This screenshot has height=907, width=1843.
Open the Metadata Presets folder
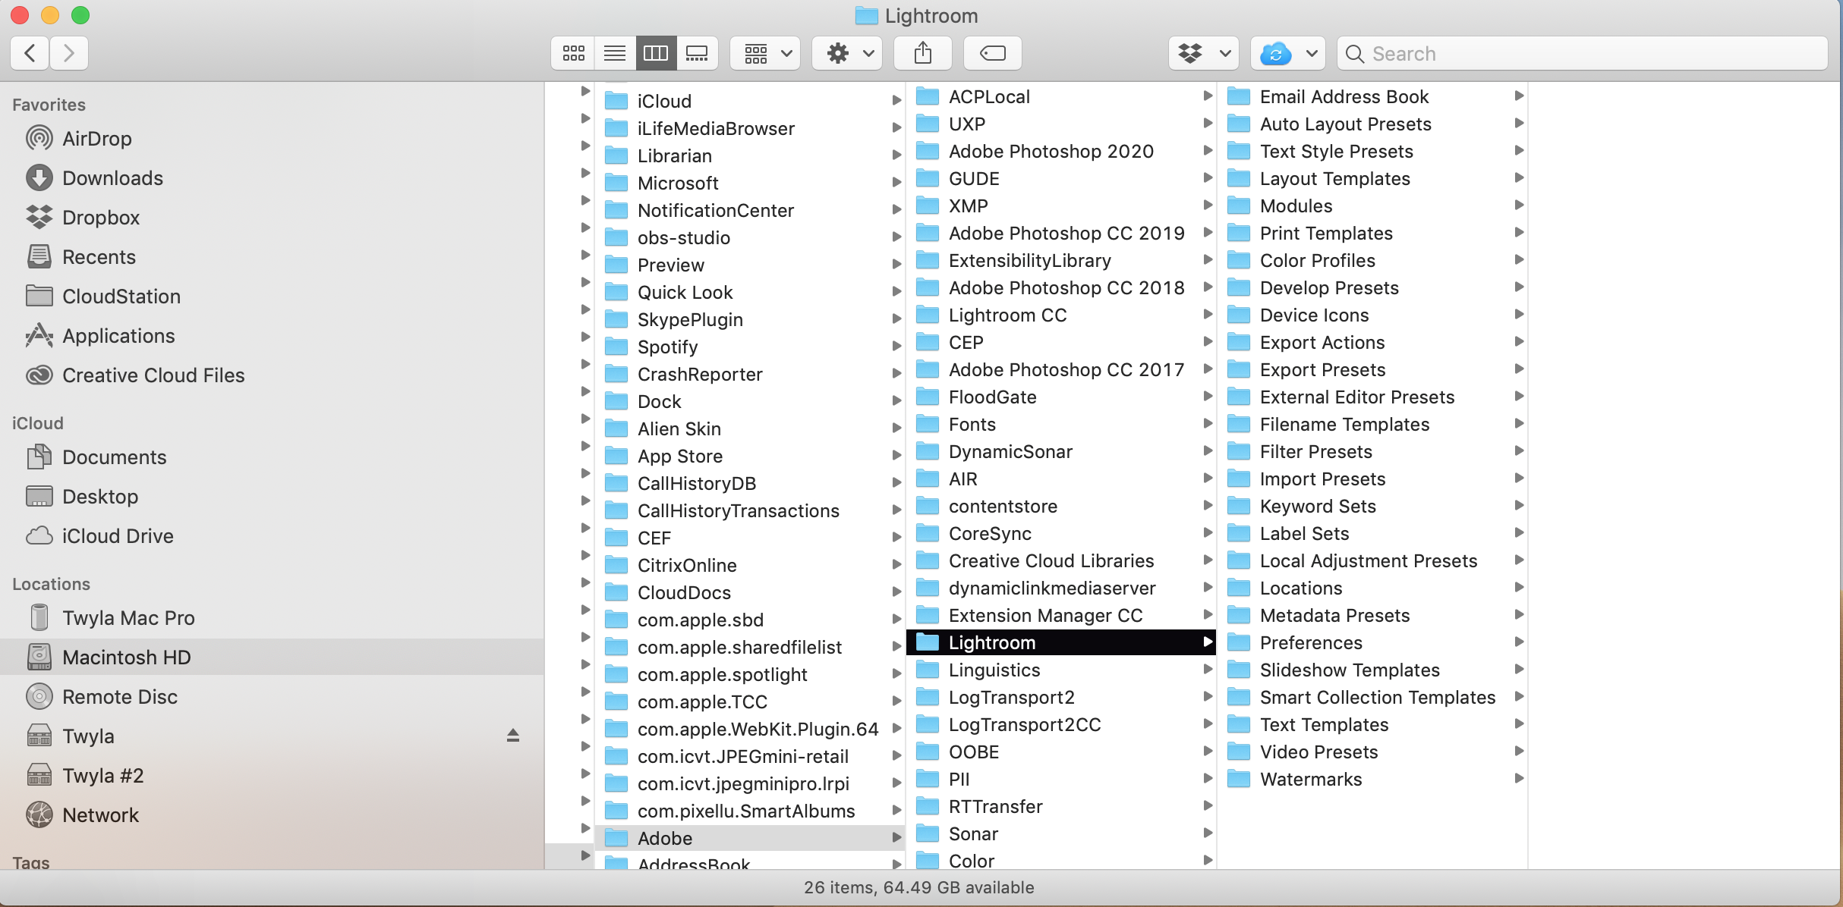tap(1372, 615)
